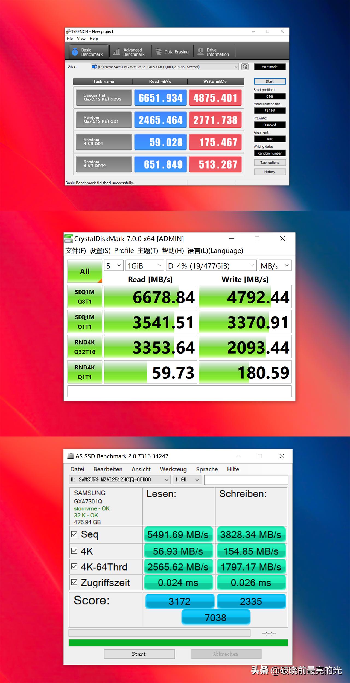Click the Random Max(512 KB) QD1 task button
The width and height of the screenshot is (350, 683).
[x=104, y=120]
